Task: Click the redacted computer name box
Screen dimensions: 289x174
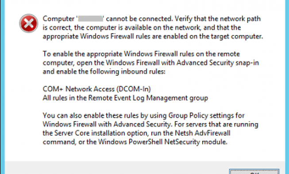Action: 90,19
